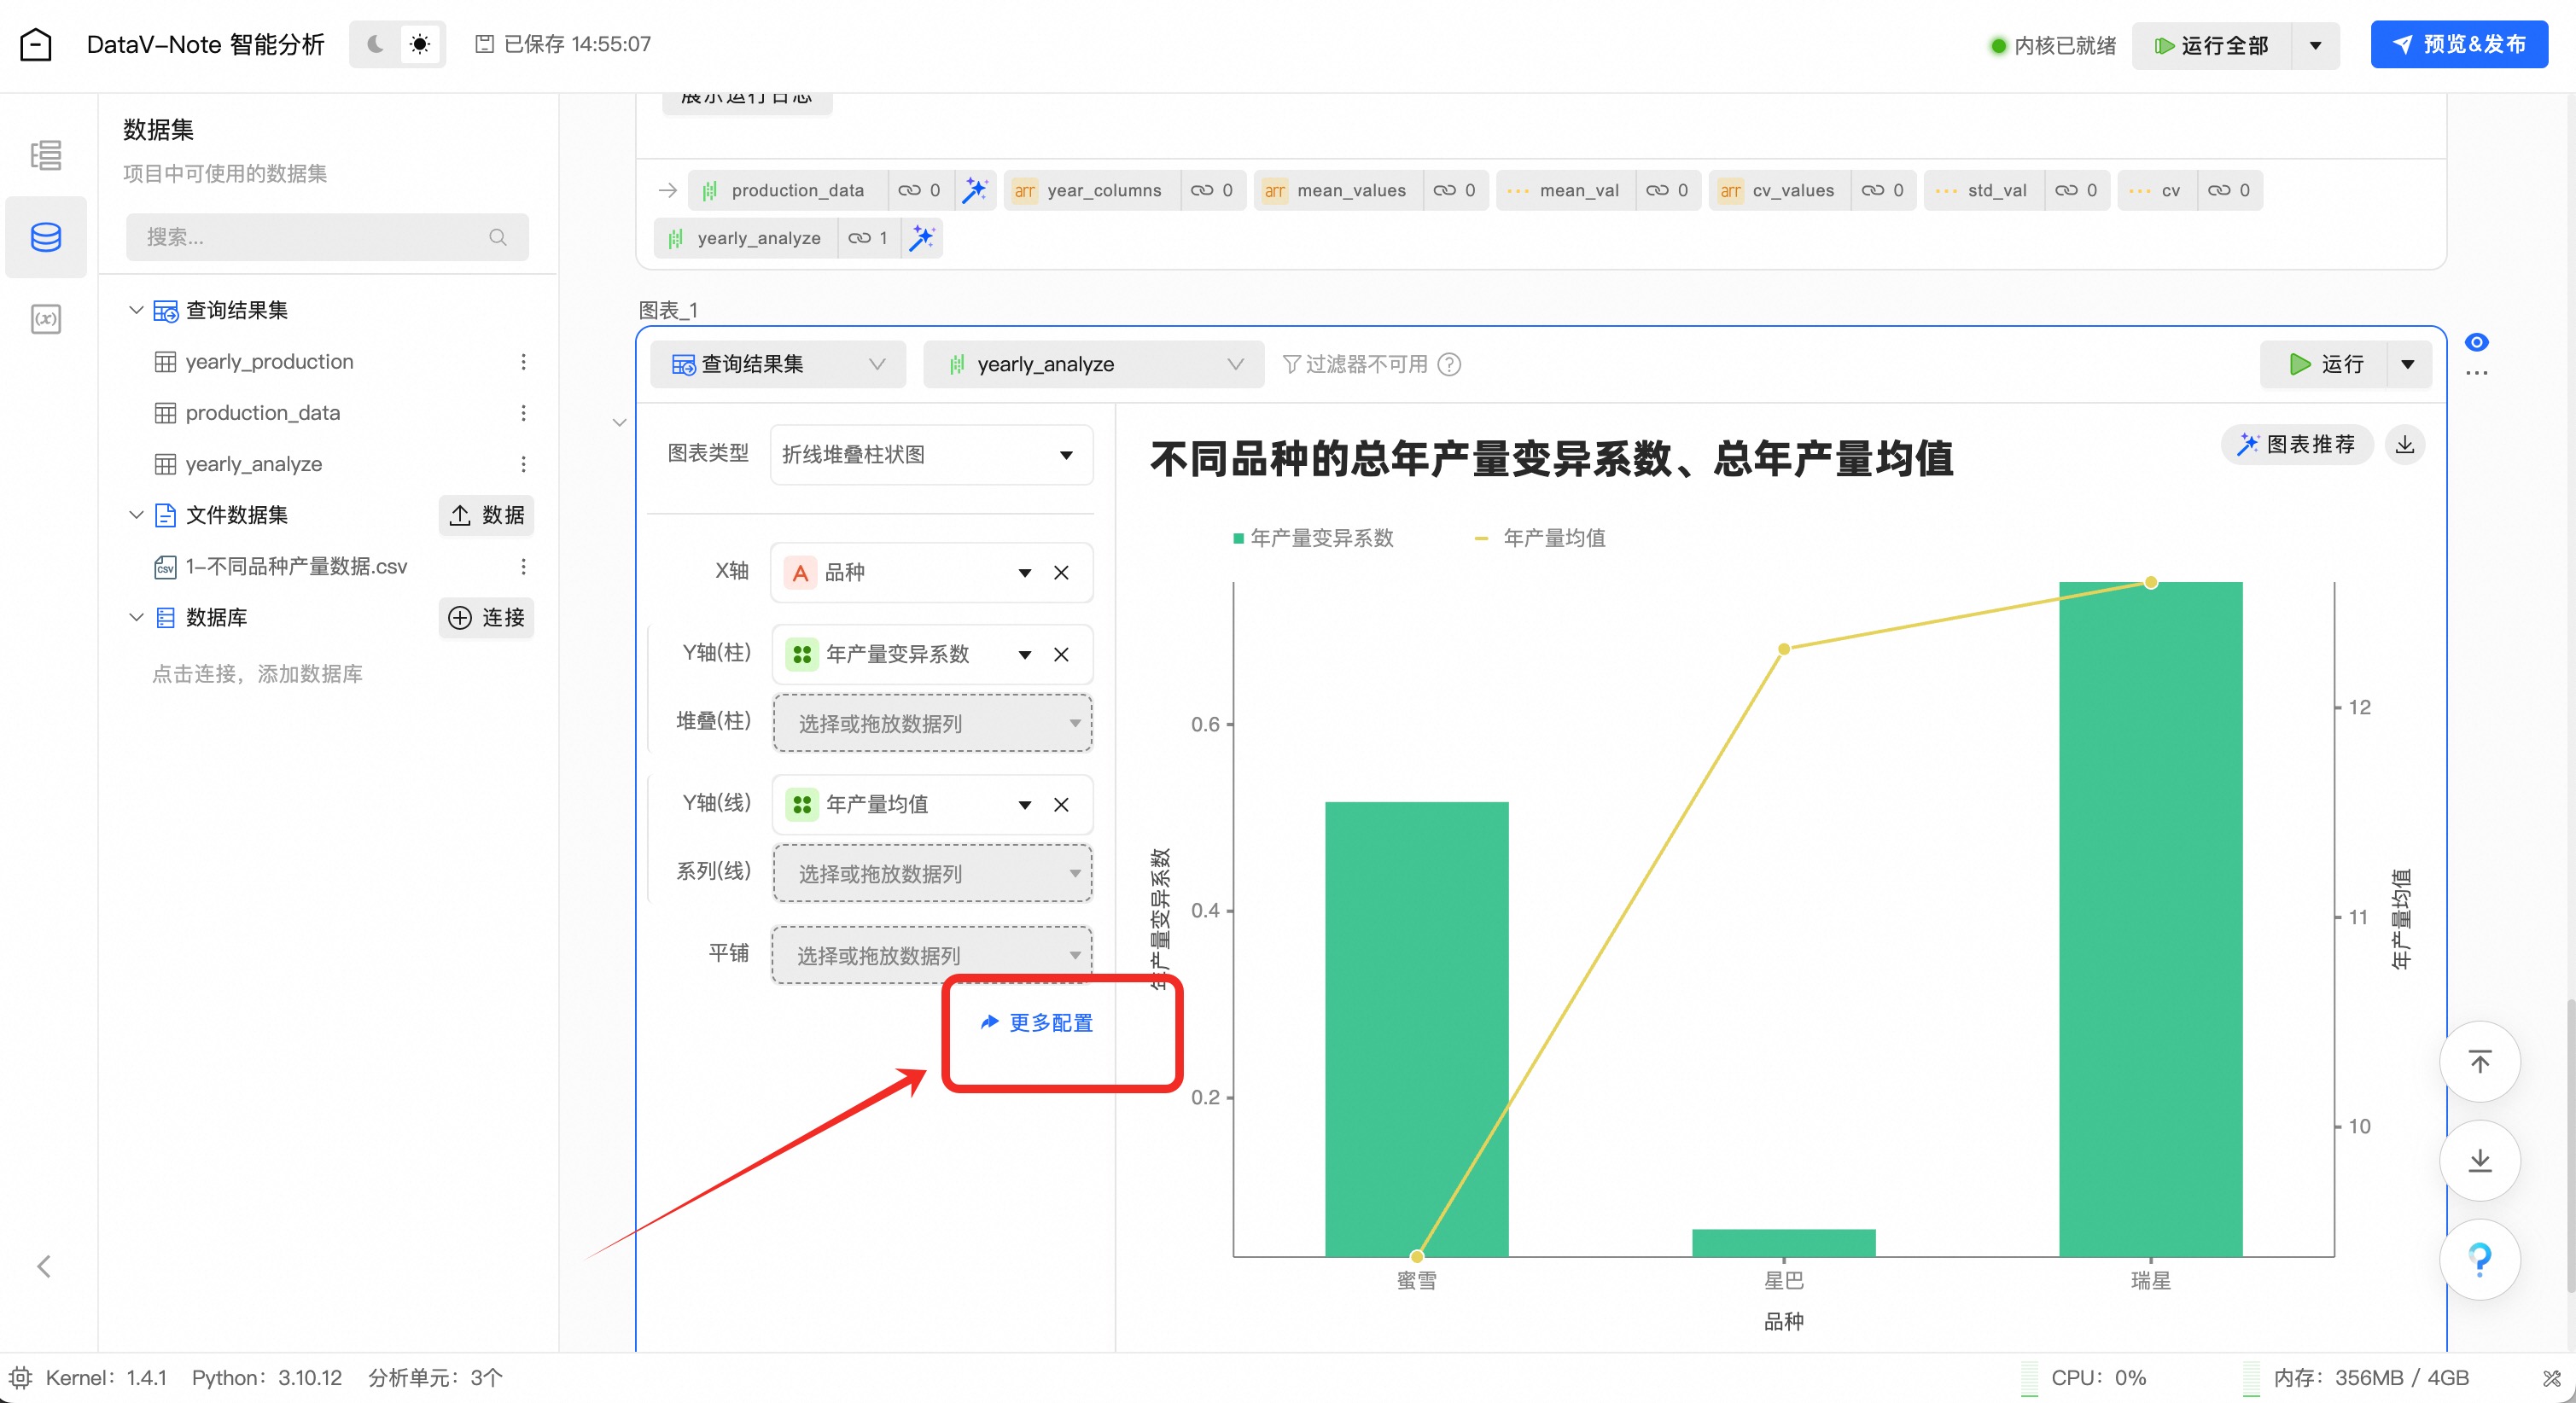The image size is (2576, 1403).
Task: Open dropdown arrow beside 运行全部
Action: tap(2315, 45)
